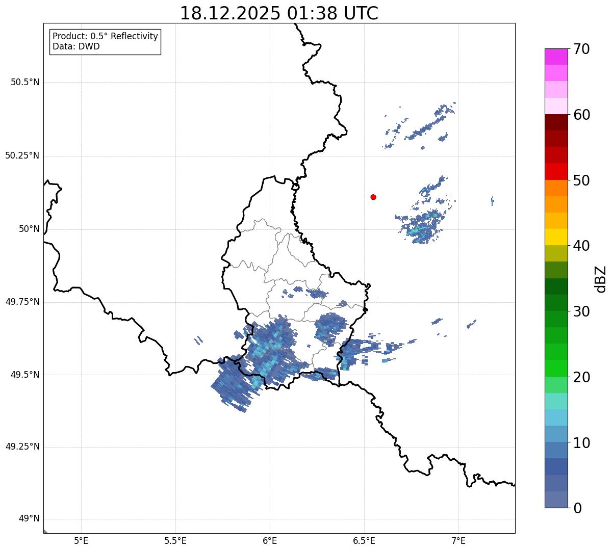The image size is (613, 551).
Task: Click the bright green colorbar swatch above 20
Action: [556, 368]
